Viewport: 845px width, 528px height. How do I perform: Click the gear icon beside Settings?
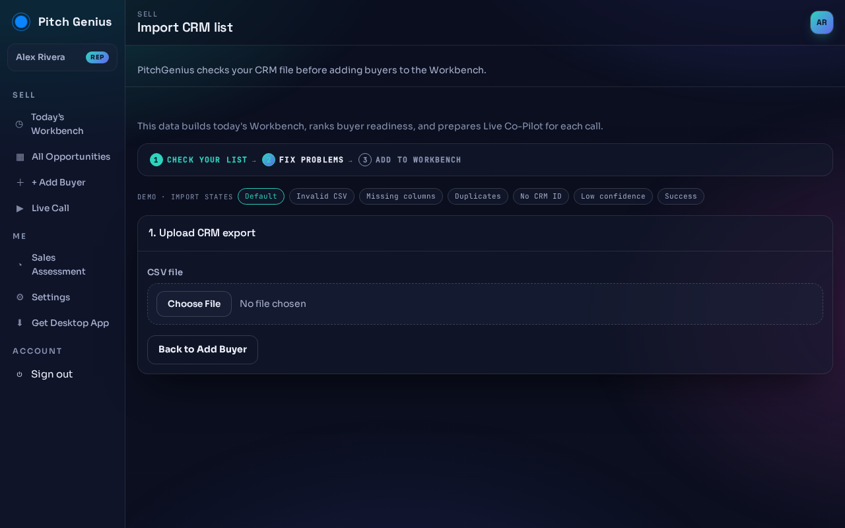click(x=20, y=297)
